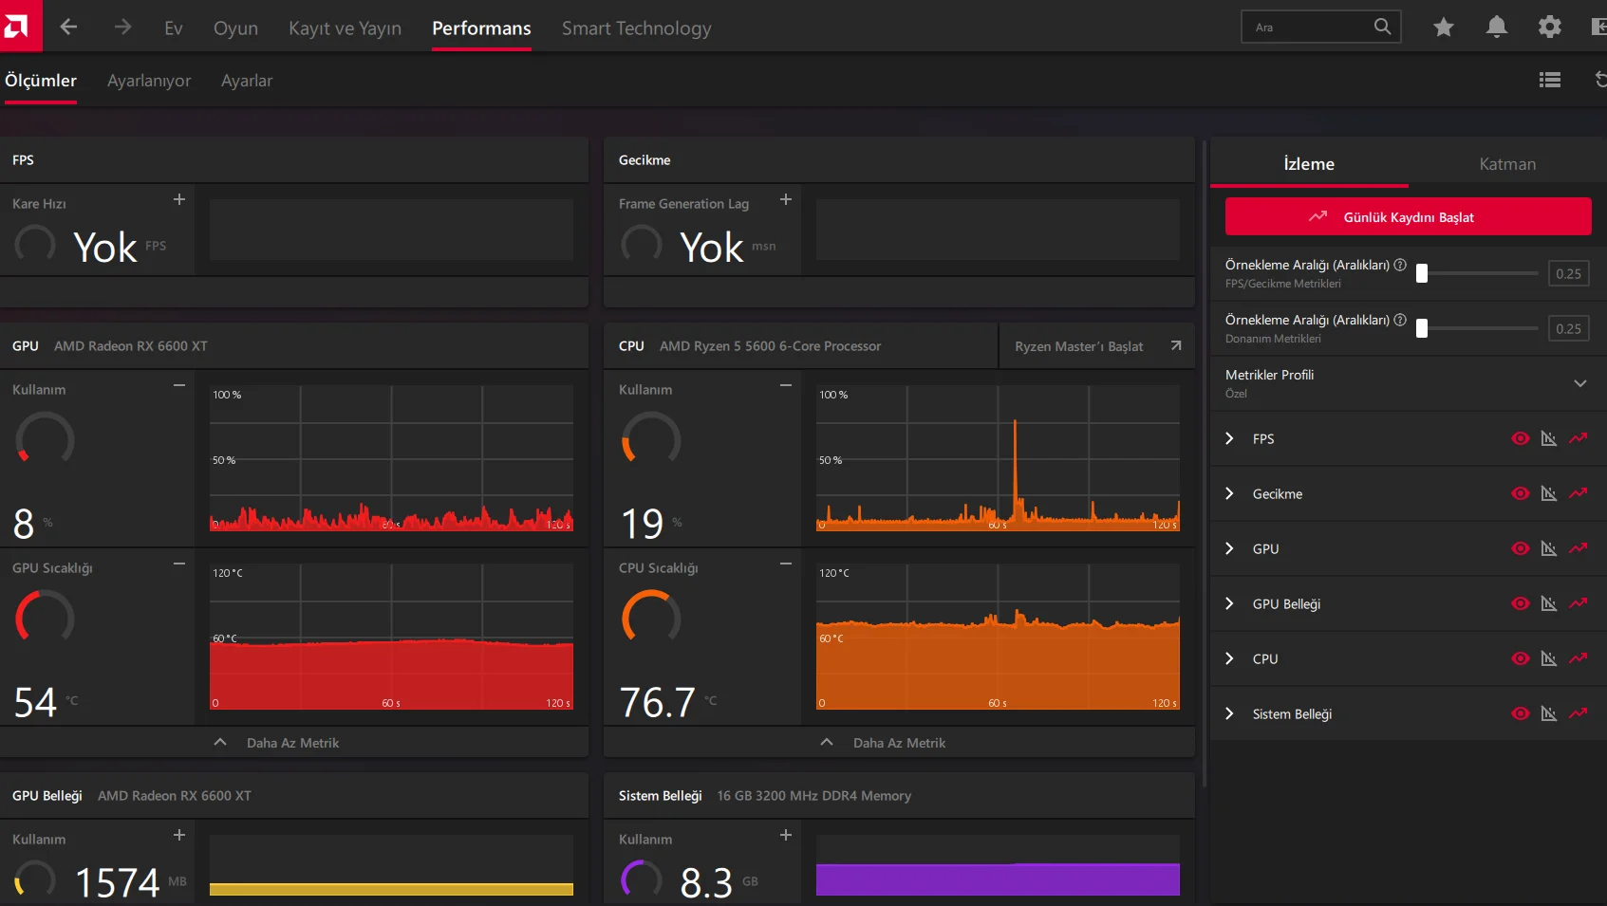The image size is (1607, 906).
Task: Switch layout with list view icon
Action: 1550,81
